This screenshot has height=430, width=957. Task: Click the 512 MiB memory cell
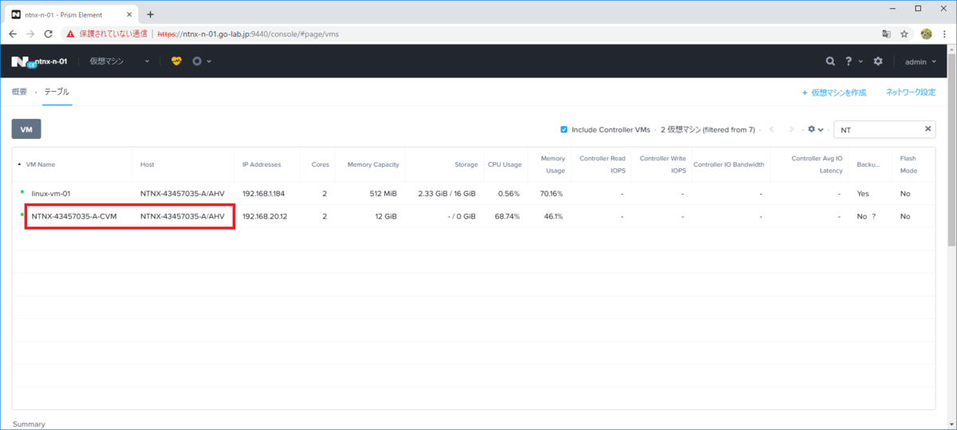[383, 194]
